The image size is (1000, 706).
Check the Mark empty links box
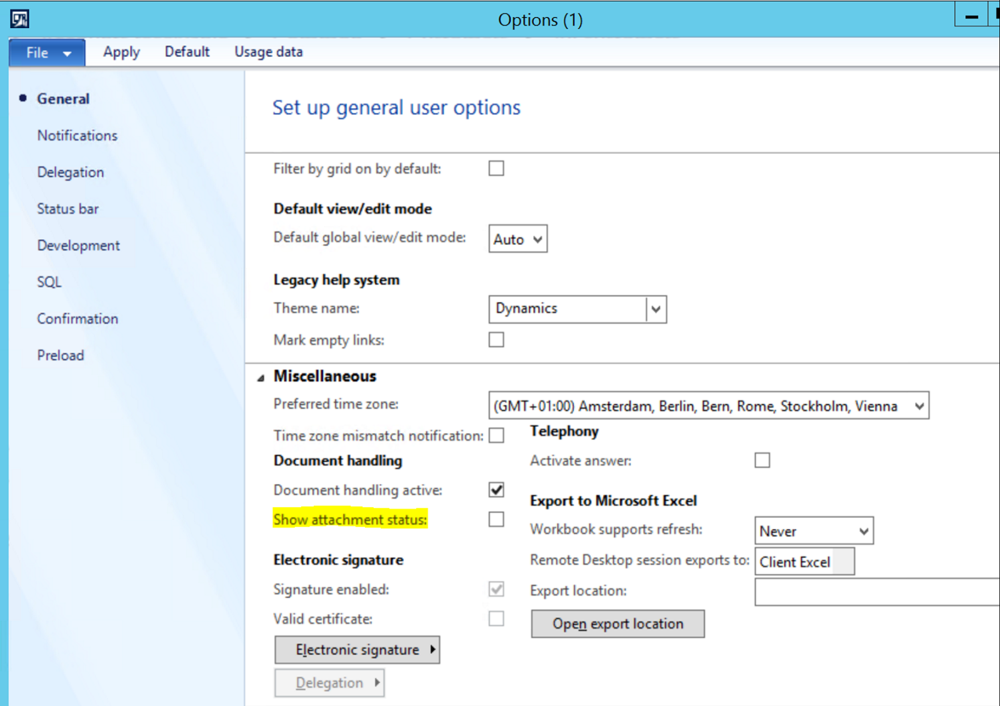496,339
